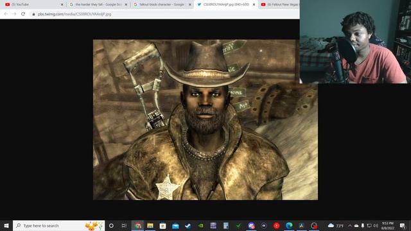Close 'the harder they fall' tab

point(126,4)
